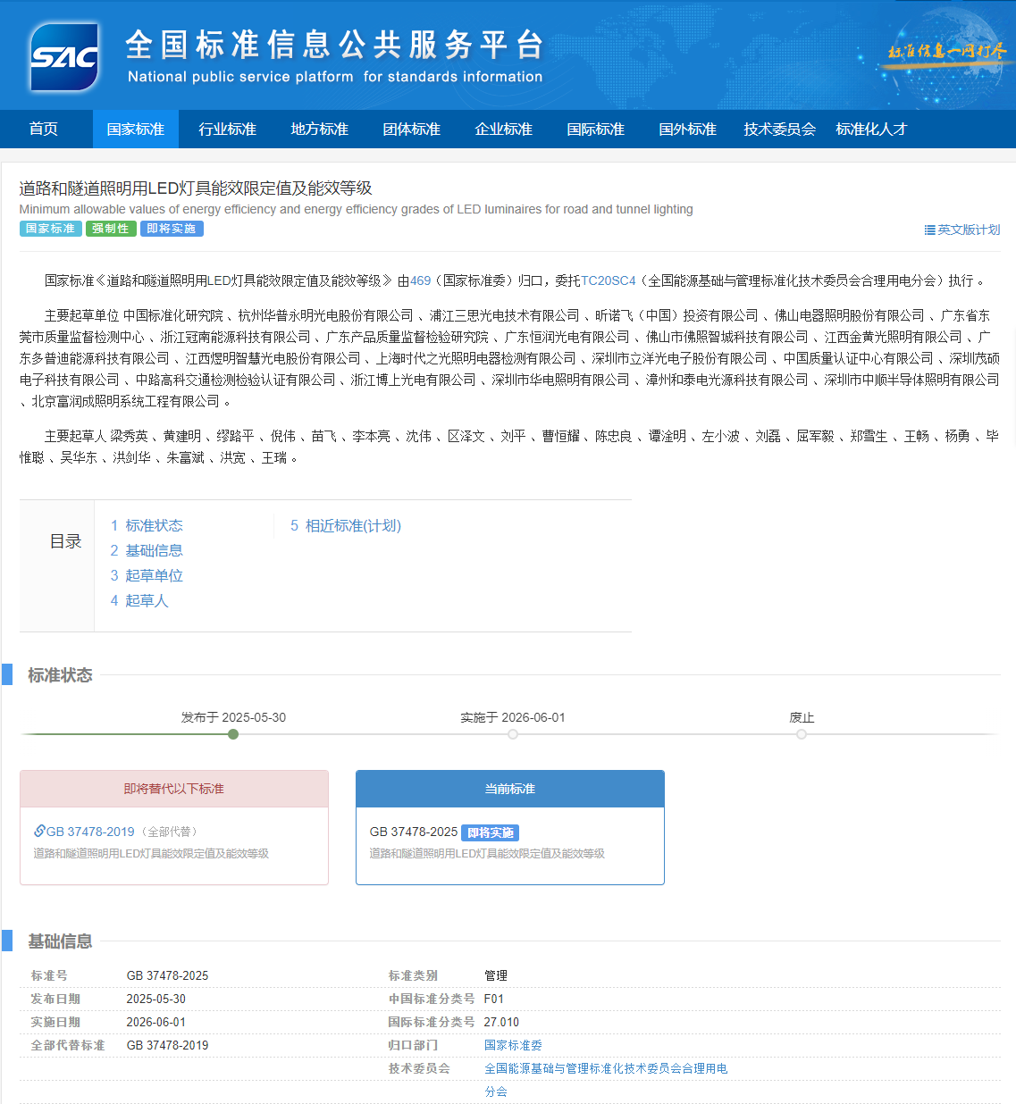Open the 技术委员会 menu item

[779, 130]
